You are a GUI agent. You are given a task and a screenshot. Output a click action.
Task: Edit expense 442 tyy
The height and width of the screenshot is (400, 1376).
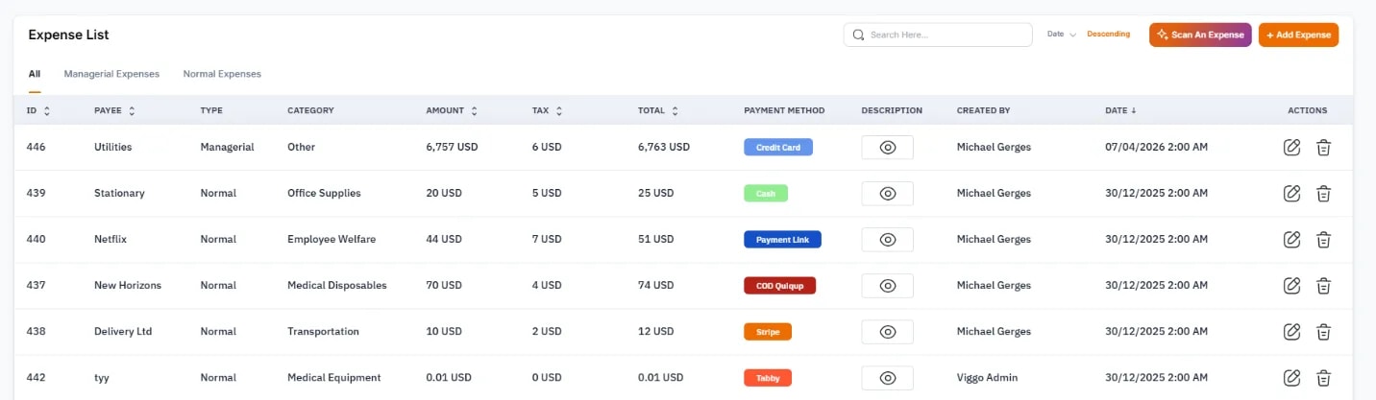(x=1292, y=378)
